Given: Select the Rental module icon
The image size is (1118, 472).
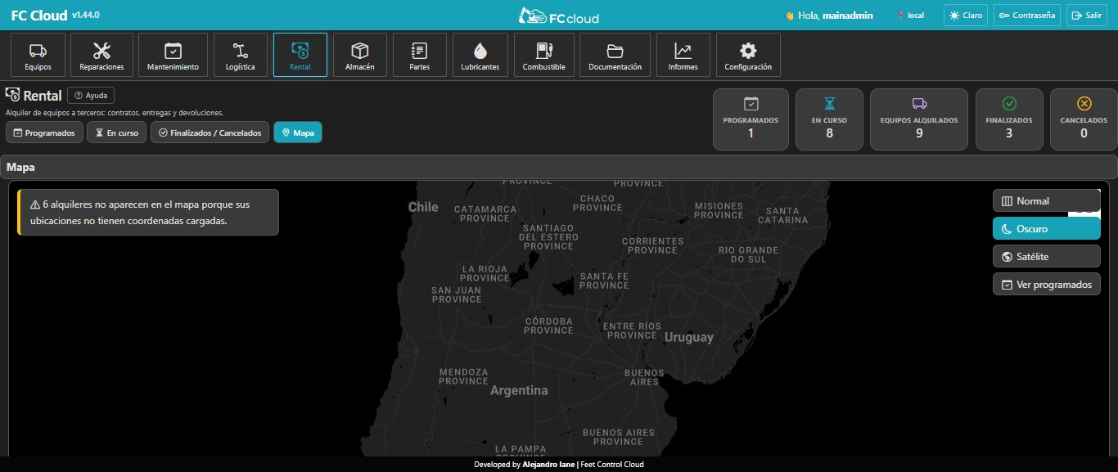Looking at the screenshot, I should click(x=300, y=55).
